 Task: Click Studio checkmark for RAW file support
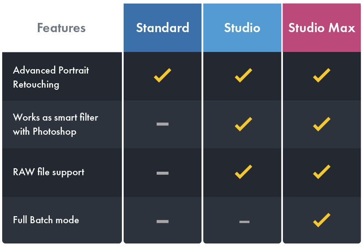[243, 172]
